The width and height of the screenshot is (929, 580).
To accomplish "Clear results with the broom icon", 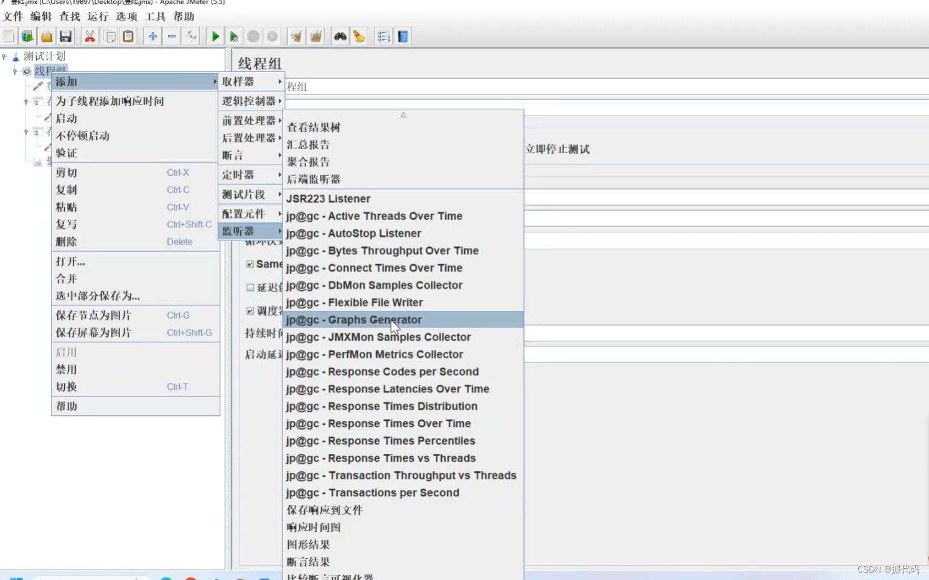I will (x=296, y=37).
